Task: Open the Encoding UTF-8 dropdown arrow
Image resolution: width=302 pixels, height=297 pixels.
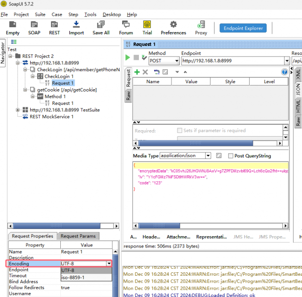Action: pos(109,263)
